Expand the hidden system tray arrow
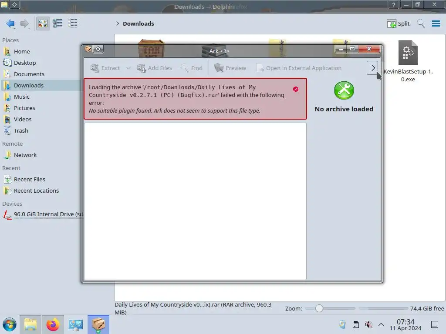The image size is (446, 334). 381,324
